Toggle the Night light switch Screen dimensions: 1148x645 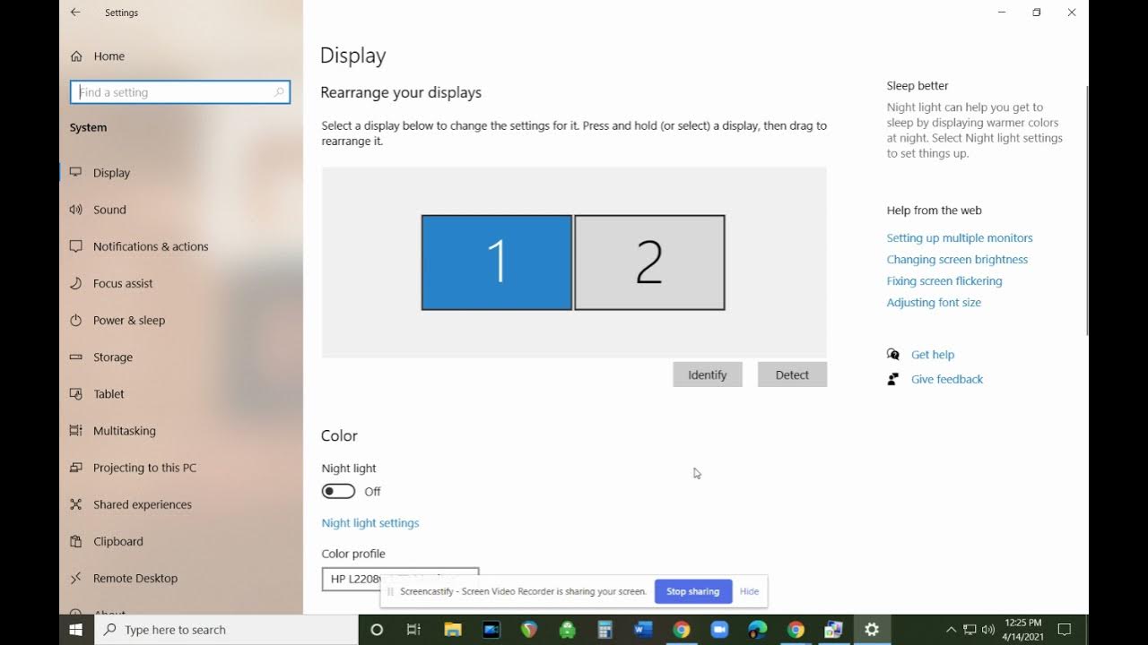(338, 491)
